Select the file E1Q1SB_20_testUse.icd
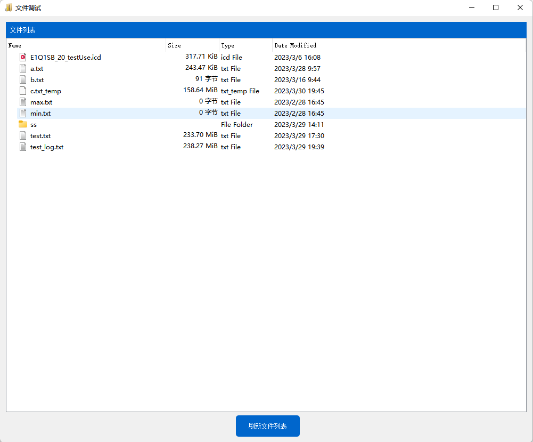533x442 pixels. pyautogui.click(x=65, y=57)
